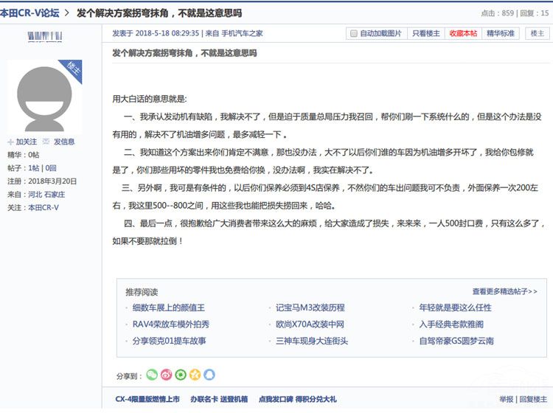Click 举报 to report the post
This screenshot has width=553, height=413.
click(x=506, y=399)
